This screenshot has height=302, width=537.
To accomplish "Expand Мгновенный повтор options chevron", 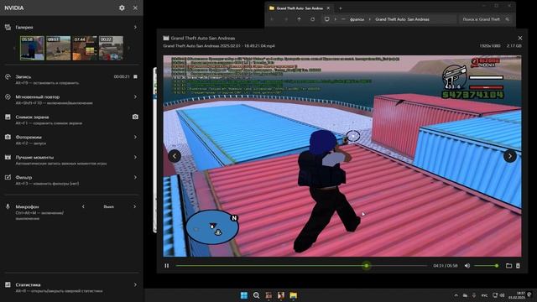I will click(135, 97).
